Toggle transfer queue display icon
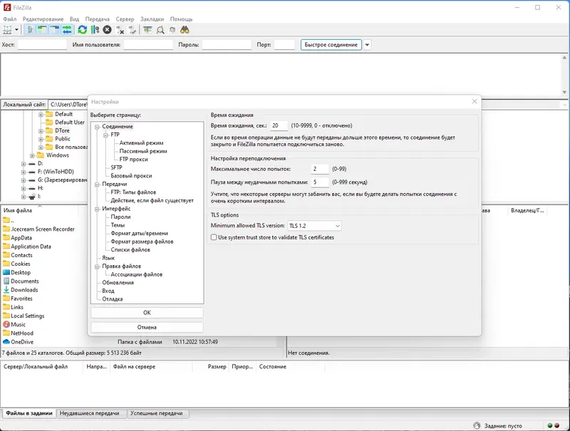The width and height of the screenshot is (570, 431). click(67, 30)
